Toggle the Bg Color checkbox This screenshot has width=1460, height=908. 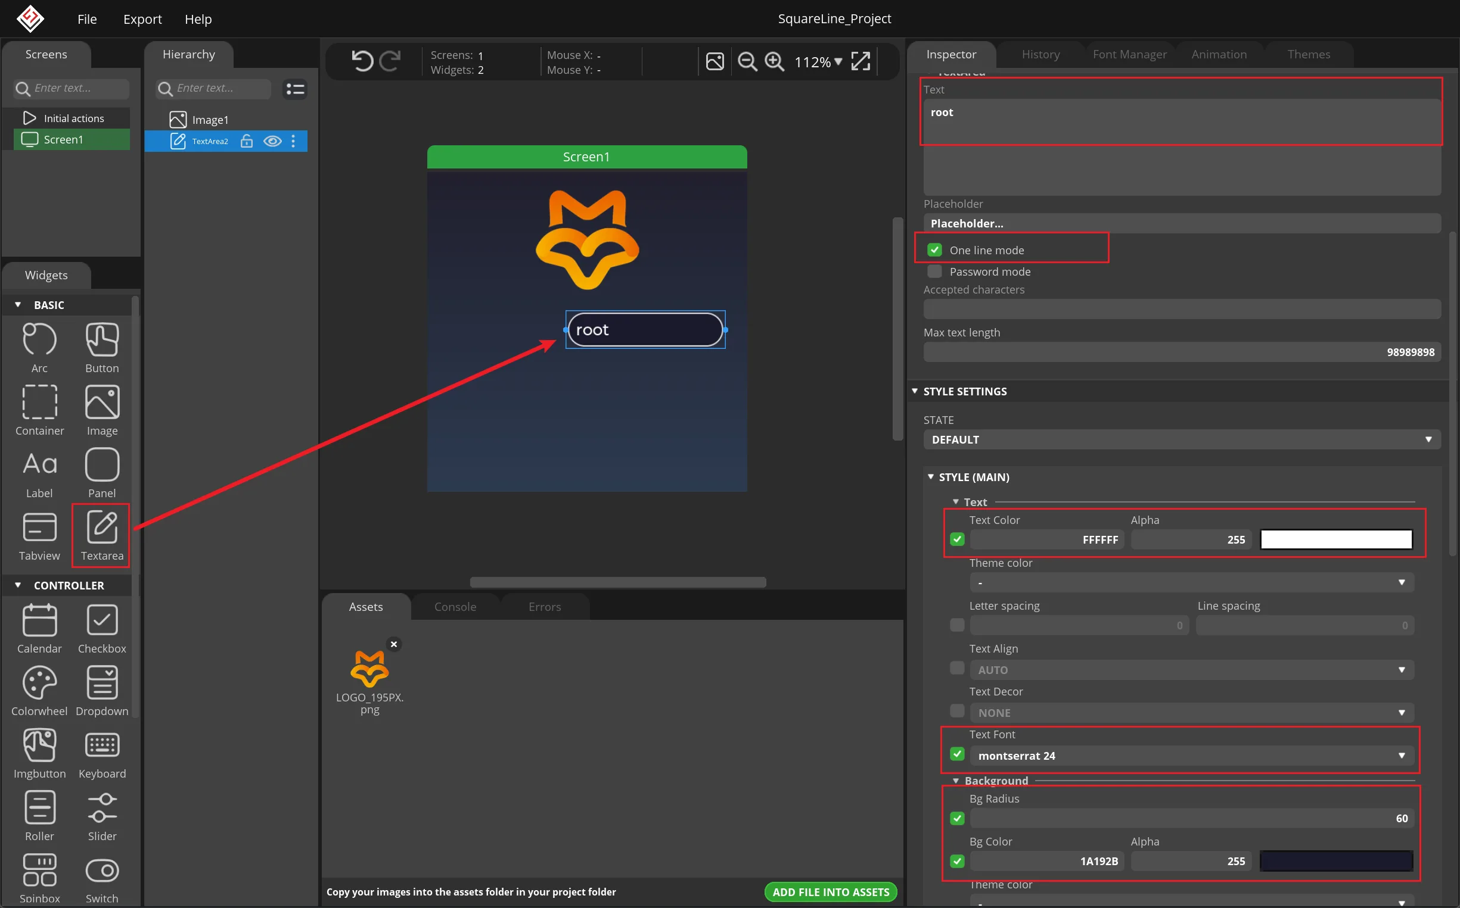click(x=957, y=861)
